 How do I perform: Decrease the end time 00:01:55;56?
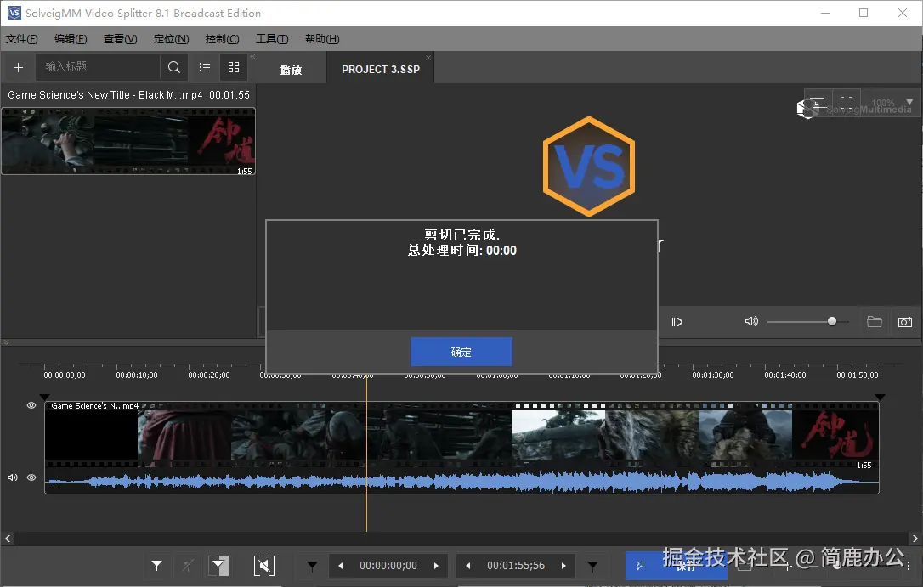tap(468, 566)
